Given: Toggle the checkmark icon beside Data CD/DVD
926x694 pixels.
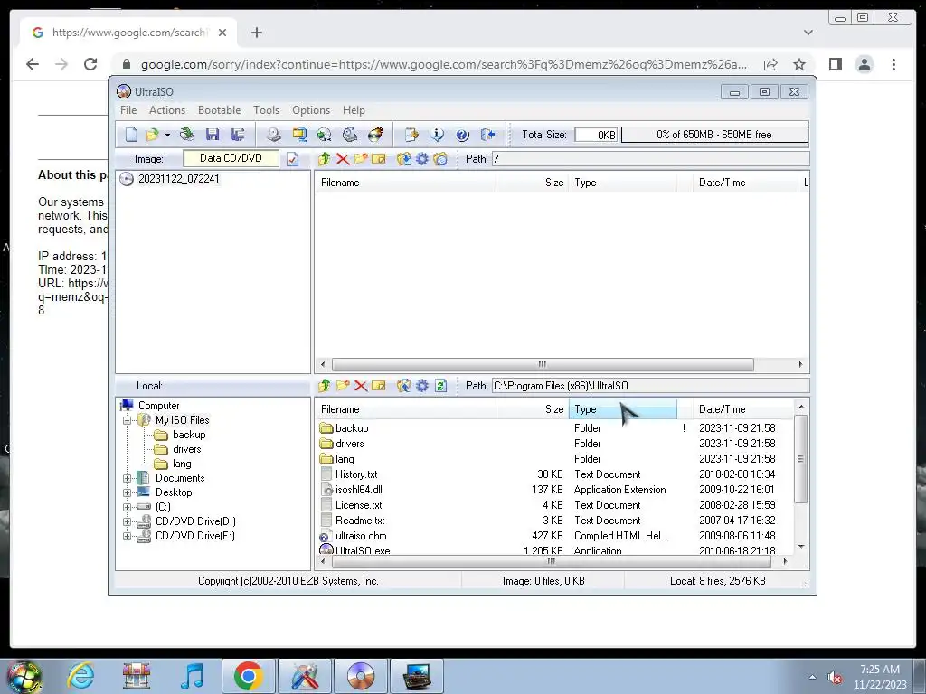Looking at the screenshot, I should [293, 159].
